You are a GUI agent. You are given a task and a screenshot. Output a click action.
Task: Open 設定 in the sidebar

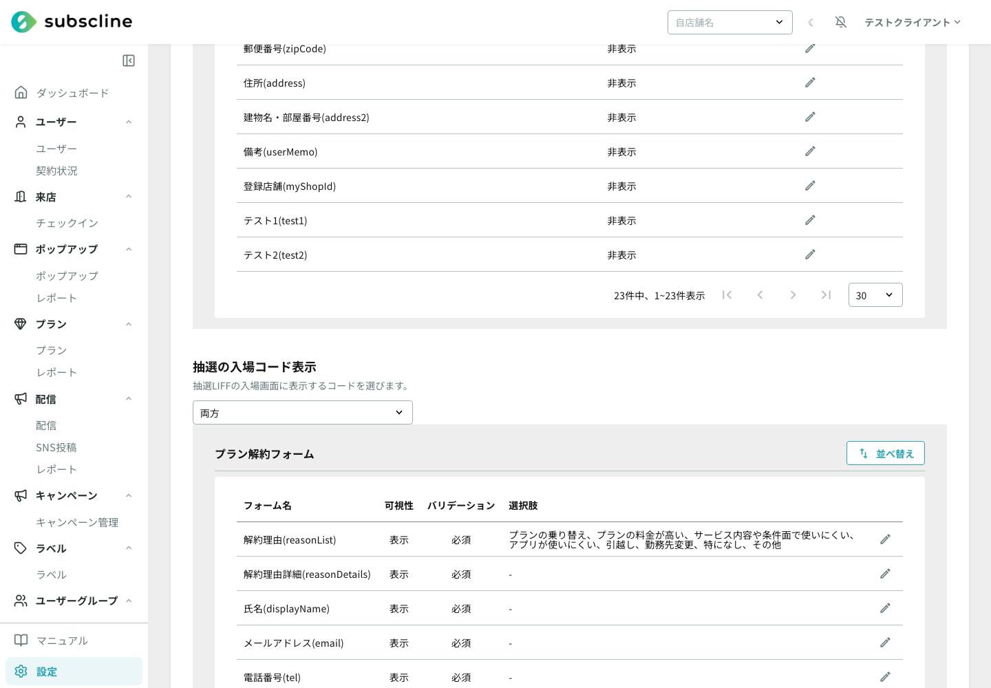pyautogui.click(x=74, y=671)
